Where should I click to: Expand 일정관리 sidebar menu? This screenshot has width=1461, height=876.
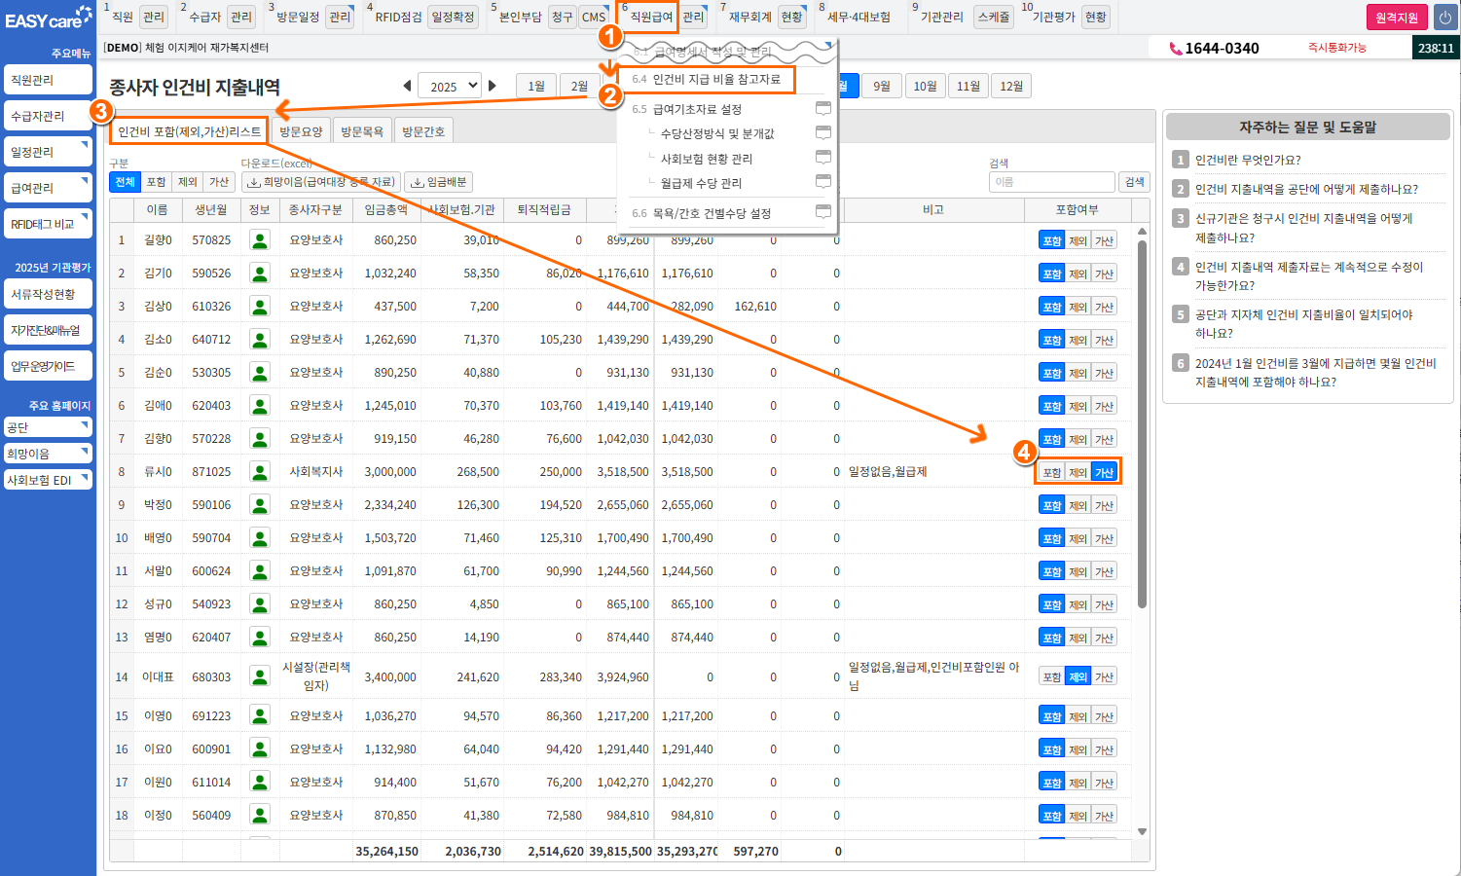(48, 152)
